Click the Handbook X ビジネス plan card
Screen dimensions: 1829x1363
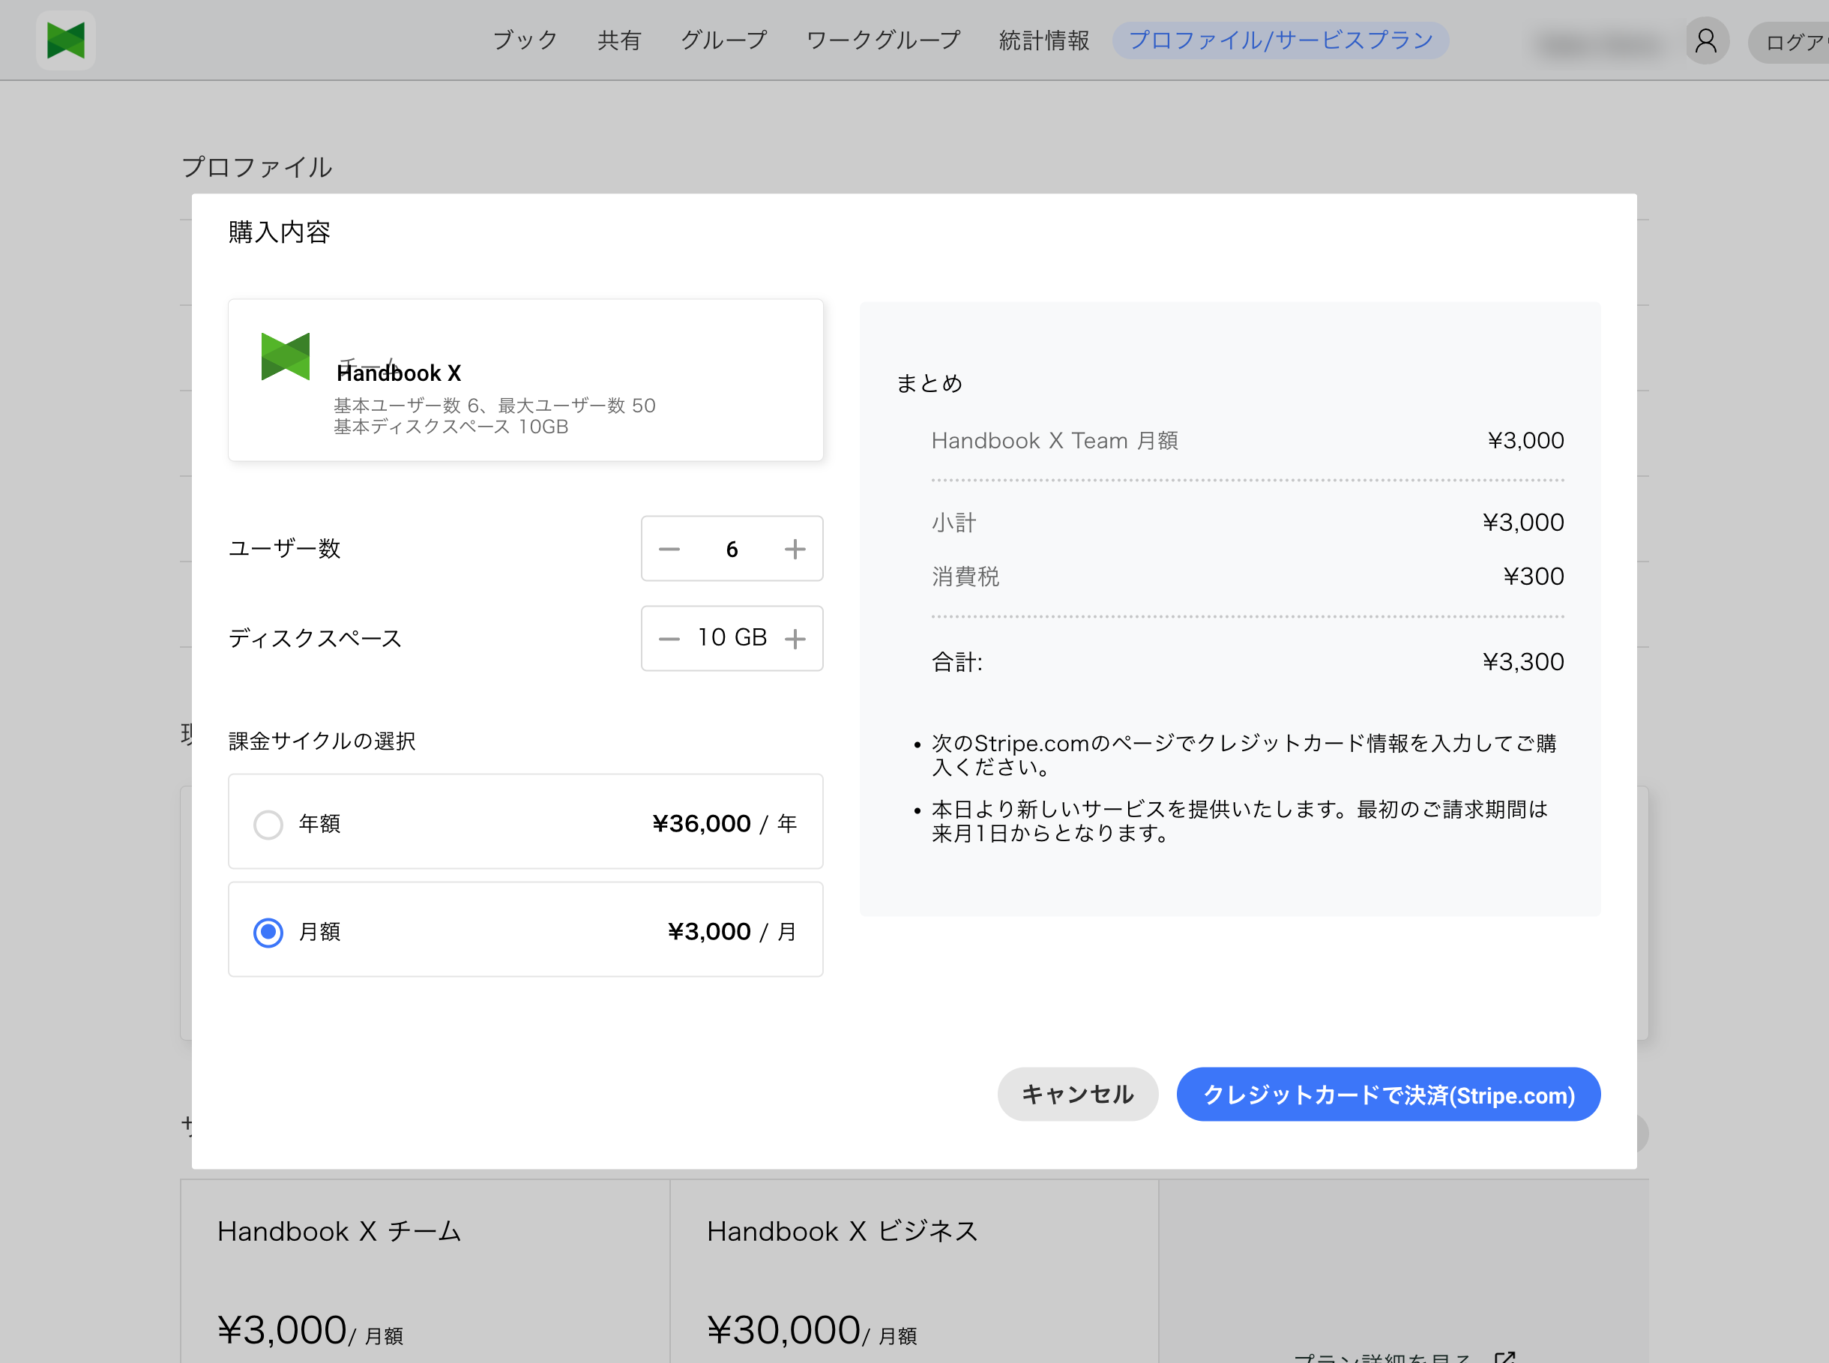click(914, 1271)
